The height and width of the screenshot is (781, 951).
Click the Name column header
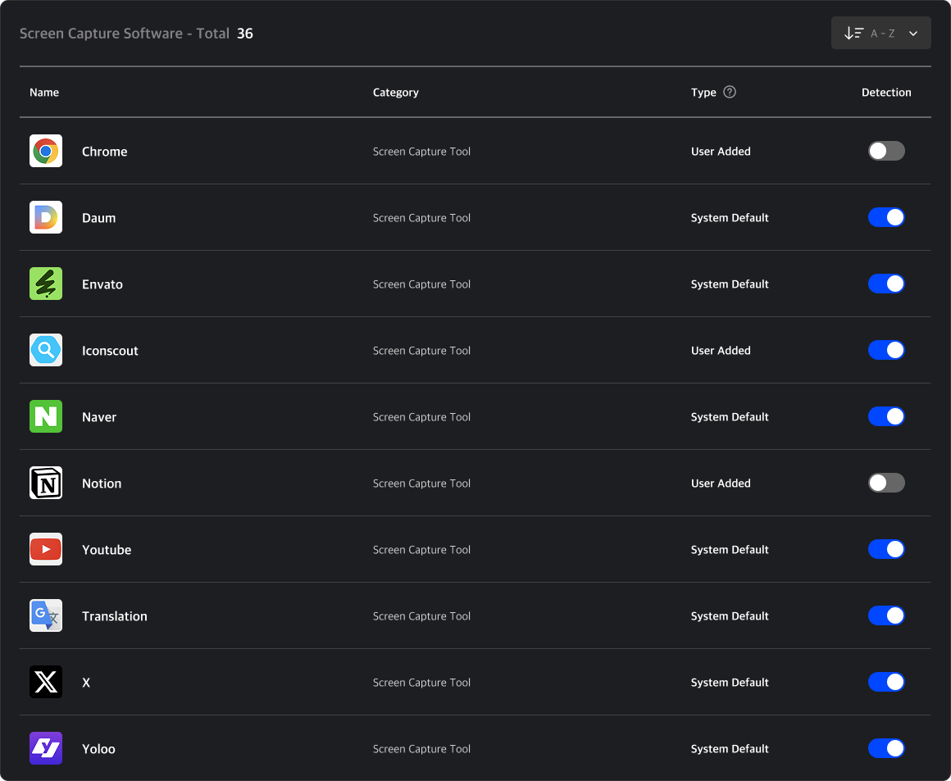44,93
